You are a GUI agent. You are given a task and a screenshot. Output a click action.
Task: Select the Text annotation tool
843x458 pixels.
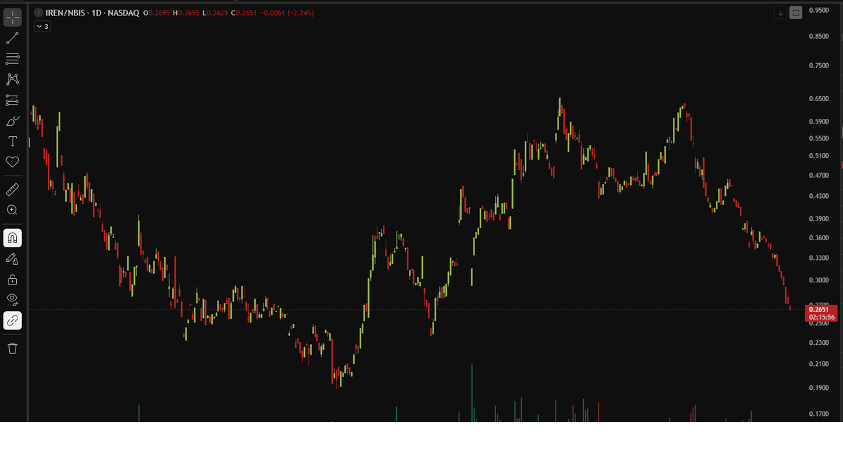[13, 141]
